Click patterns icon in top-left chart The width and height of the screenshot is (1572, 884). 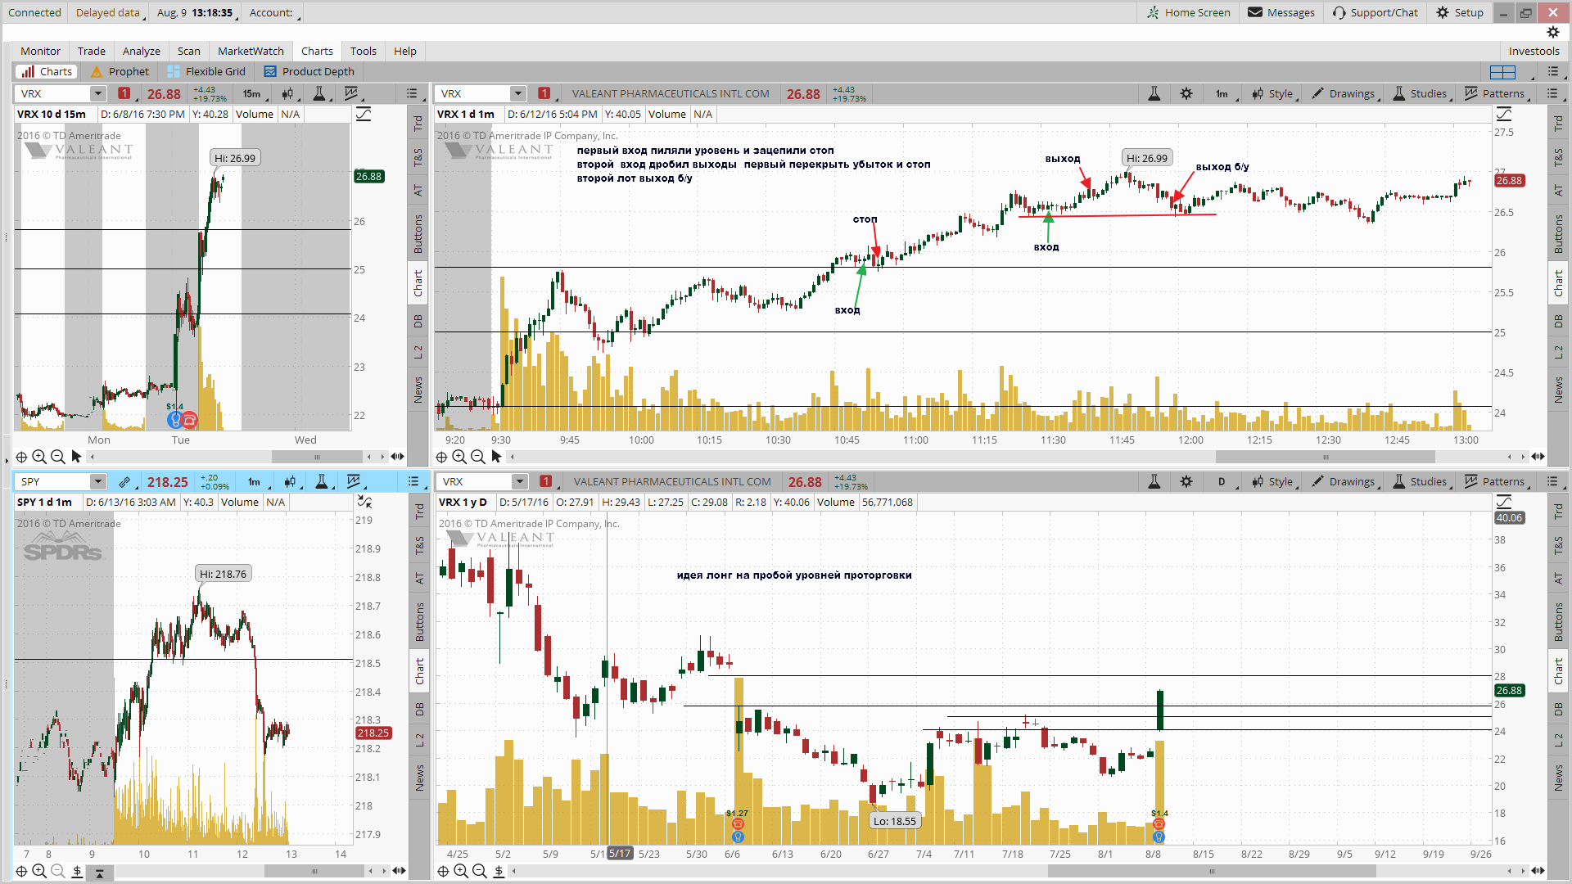[352, 93]
